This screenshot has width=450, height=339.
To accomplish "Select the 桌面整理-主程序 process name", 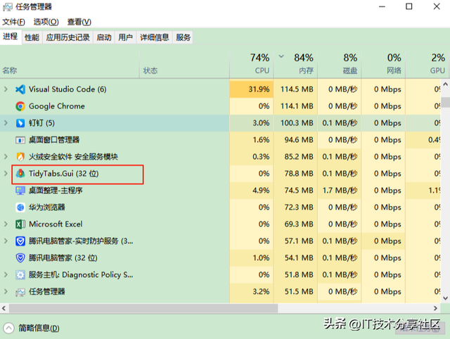I will click(x=56, y=191).
